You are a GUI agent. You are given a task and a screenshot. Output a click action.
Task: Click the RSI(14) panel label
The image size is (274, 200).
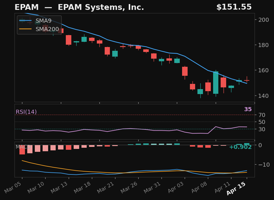pyautogui.click(x=26, y=112)
